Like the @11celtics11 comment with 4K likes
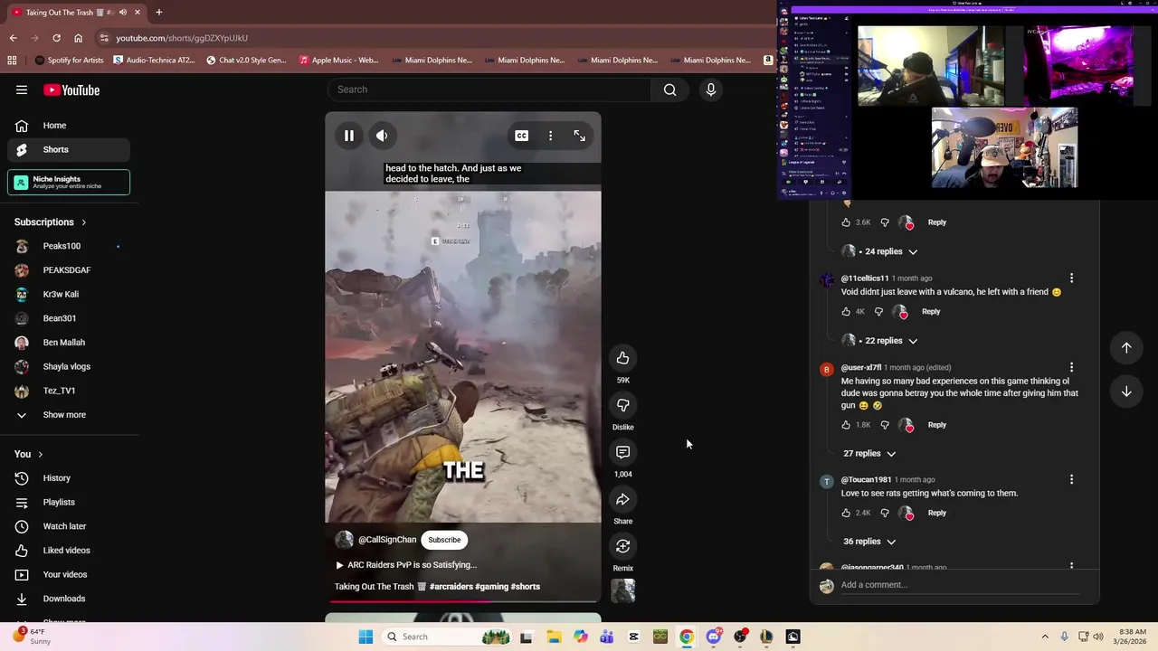Viewport: 1158px width, 651px height. 846,311
